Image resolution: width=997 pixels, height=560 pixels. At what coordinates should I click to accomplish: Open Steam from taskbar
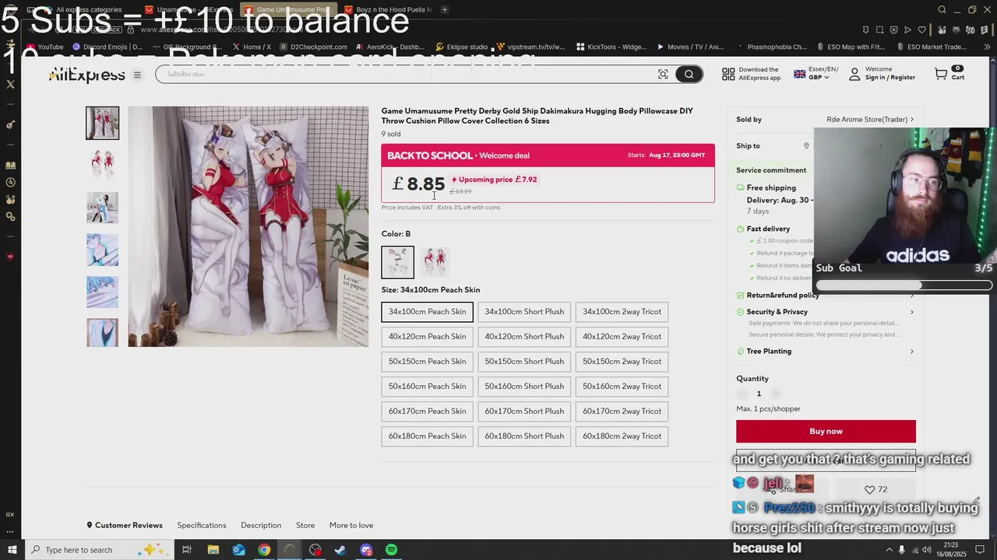(x=340, y=550)
